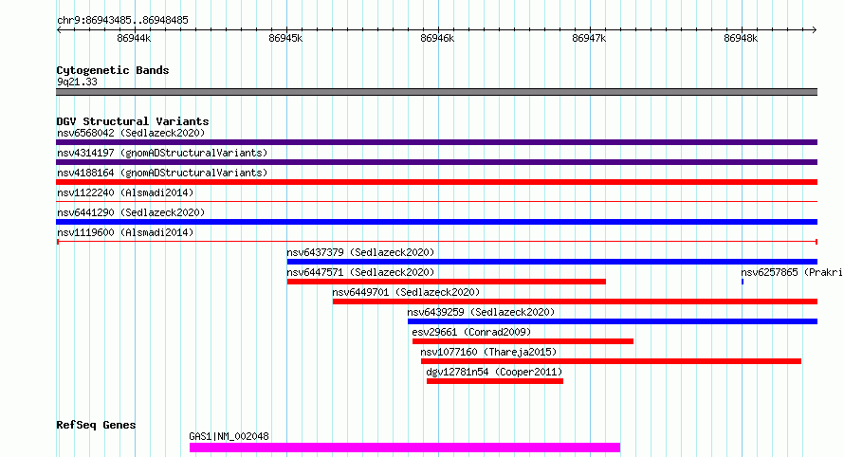Click the nsv6568042 (Sedlazeck2020) variant bar
This screenshot has width=844, height=457.
pyautogui.click(x=436, y=142)
